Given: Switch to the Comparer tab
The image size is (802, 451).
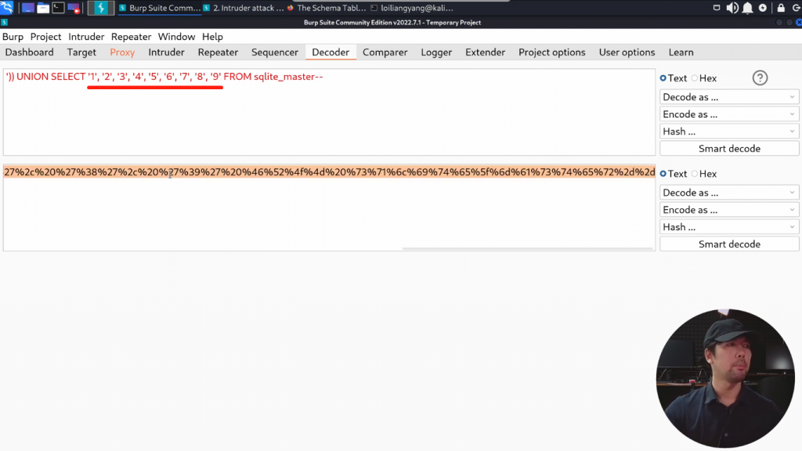Looking at the screenshot, I should 385,52.
